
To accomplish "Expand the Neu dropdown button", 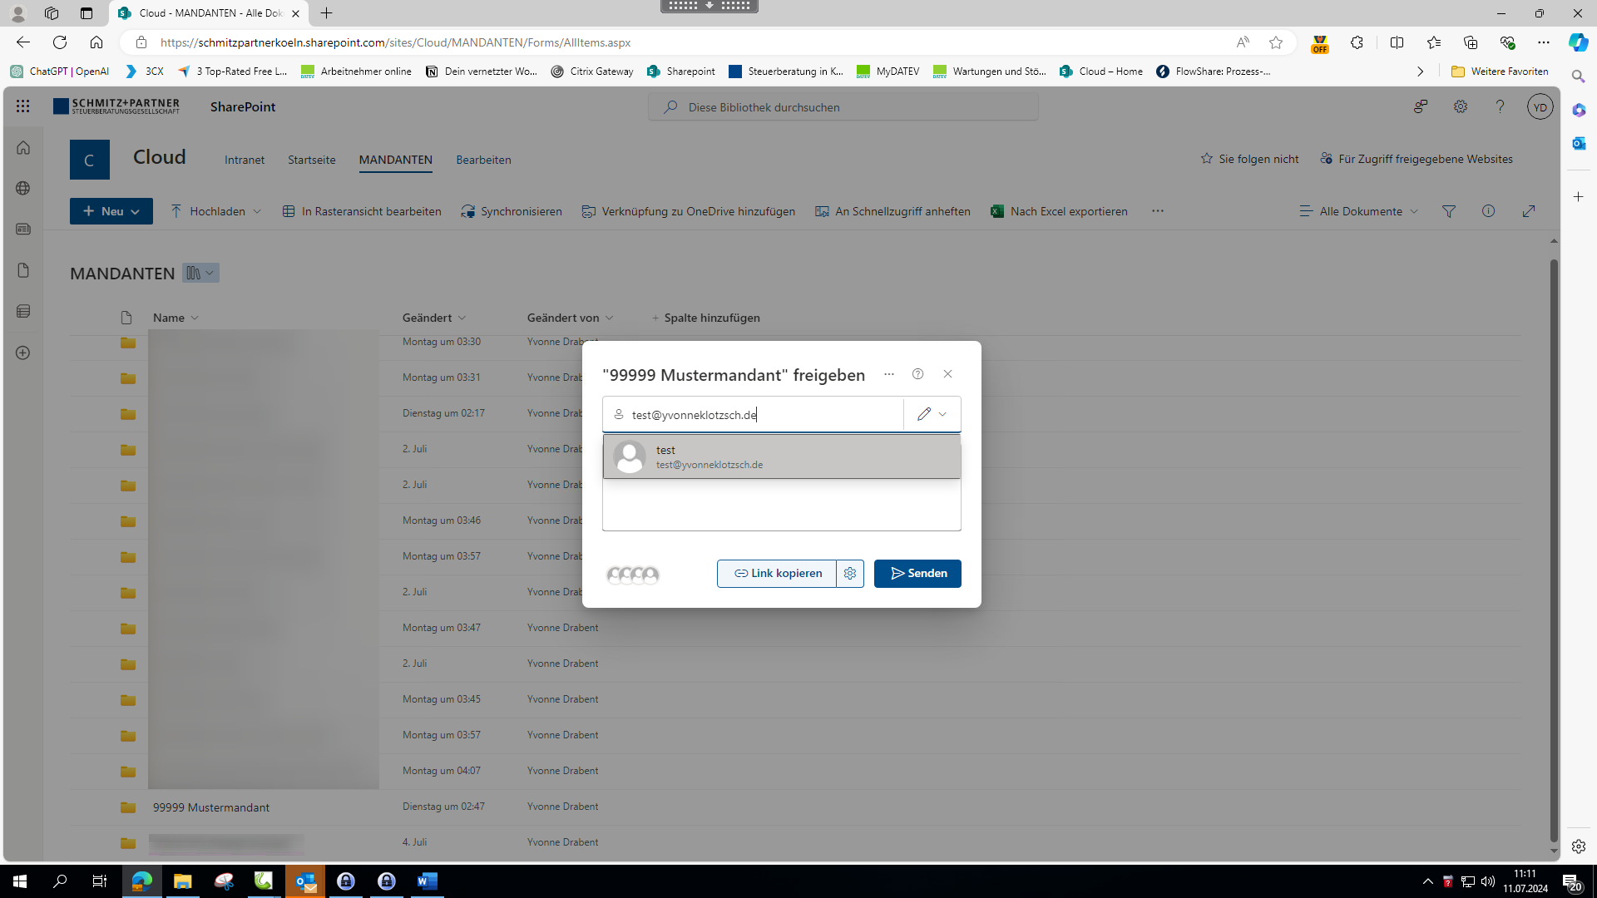I will tap(111, 211).
